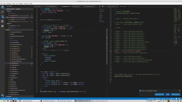The height and width of the screenshot is (102, 182).
Task: Open left editor group More Actions menu
Action: pos(106,7)
